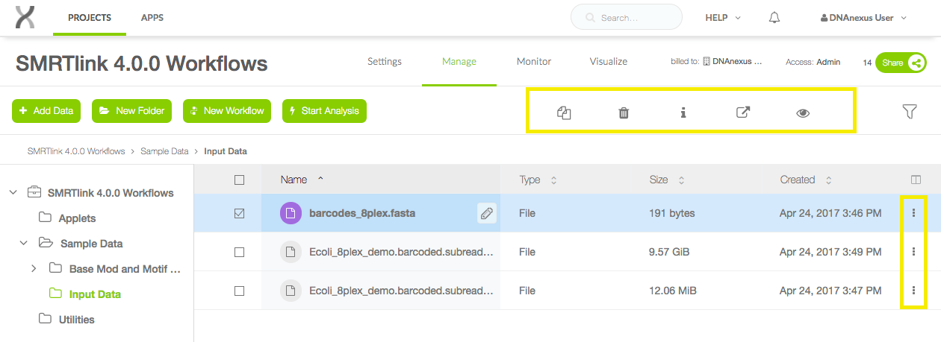This screenshot has height=342, width=941.
Task: Check the select-all checkbox in header
Action: coord(239,180)
